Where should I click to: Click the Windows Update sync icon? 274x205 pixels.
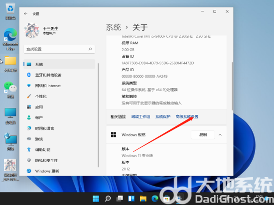29,171
